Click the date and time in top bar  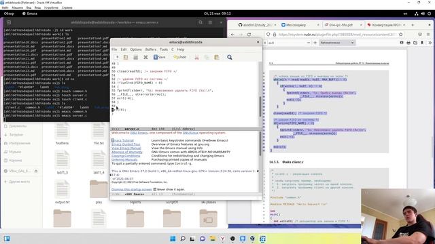coord(217,14)
